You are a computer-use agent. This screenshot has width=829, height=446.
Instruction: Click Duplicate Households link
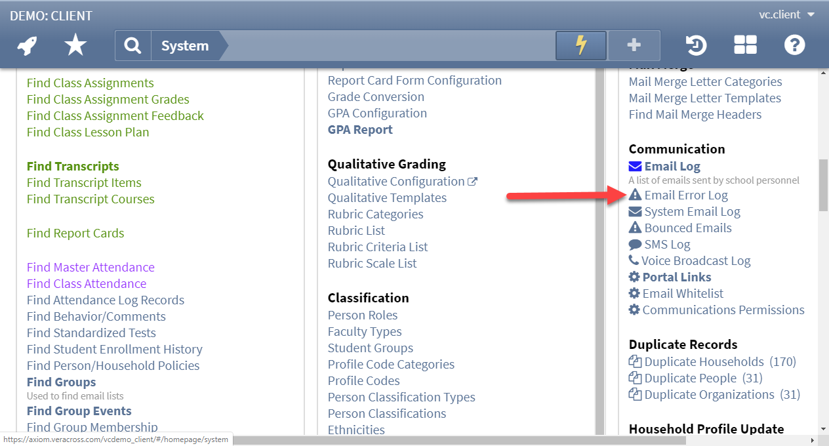pyautogui.click(x=704, y=362)
